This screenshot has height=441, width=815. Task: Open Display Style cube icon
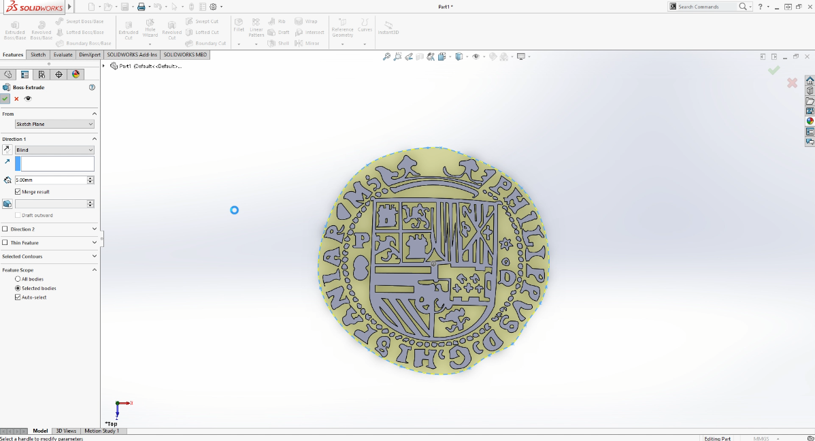tap(459, 56)
